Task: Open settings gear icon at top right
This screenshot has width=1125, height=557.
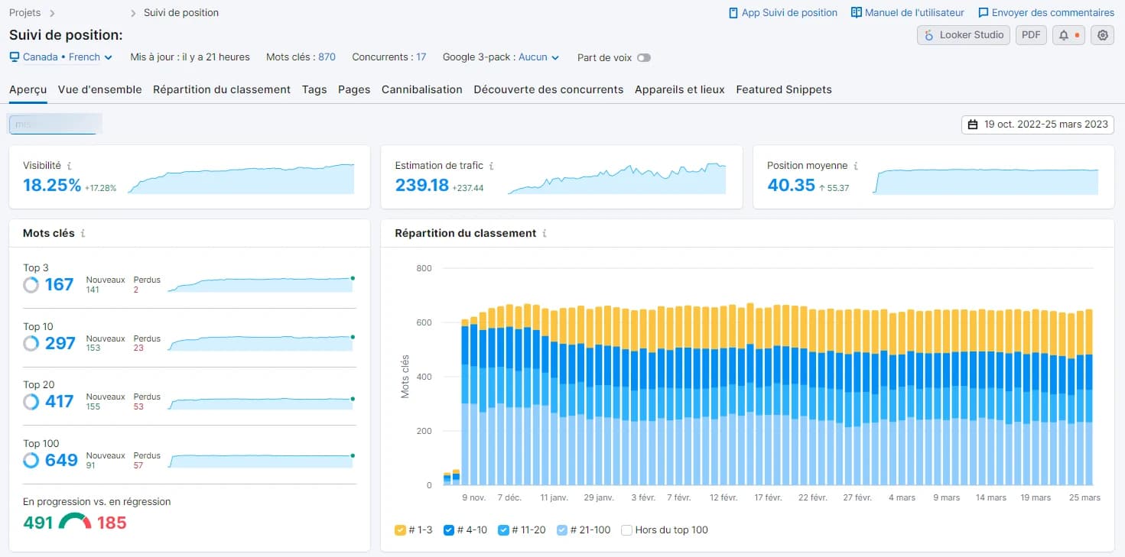Action: 1102,35
